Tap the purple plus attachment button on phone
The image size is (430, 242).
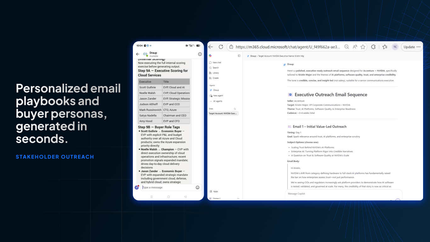137,187
